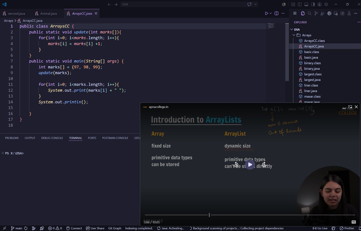361x231 pixels.
Task: Click the main branch in status bar
Action: tap(17, 228)
